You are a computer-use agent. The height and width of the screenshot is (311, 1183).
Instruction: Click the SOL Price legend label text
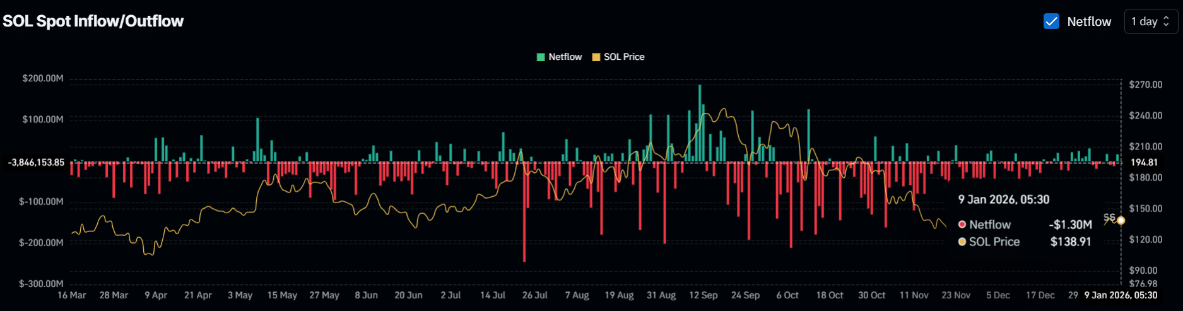click(x=624, y=57)
